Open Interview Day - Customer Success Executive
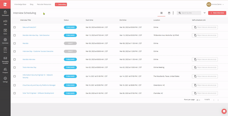 click(38, 51)
